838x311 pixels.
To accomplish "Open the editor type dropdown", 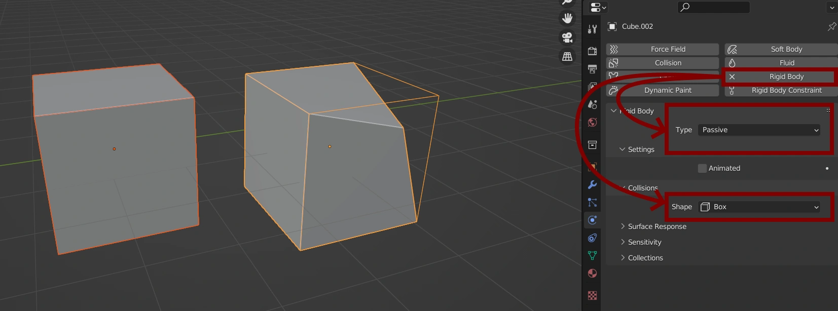I will pos(598,7).
